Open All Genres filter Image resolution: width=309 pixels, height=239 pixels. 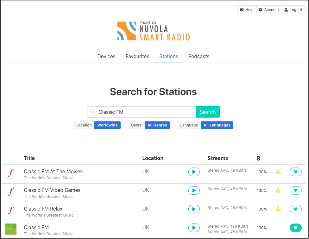click(157, 125)
